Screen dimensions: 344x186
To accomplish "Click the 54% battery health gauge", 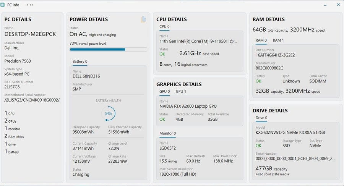I will pyautogui.click(x=108, y=113).
